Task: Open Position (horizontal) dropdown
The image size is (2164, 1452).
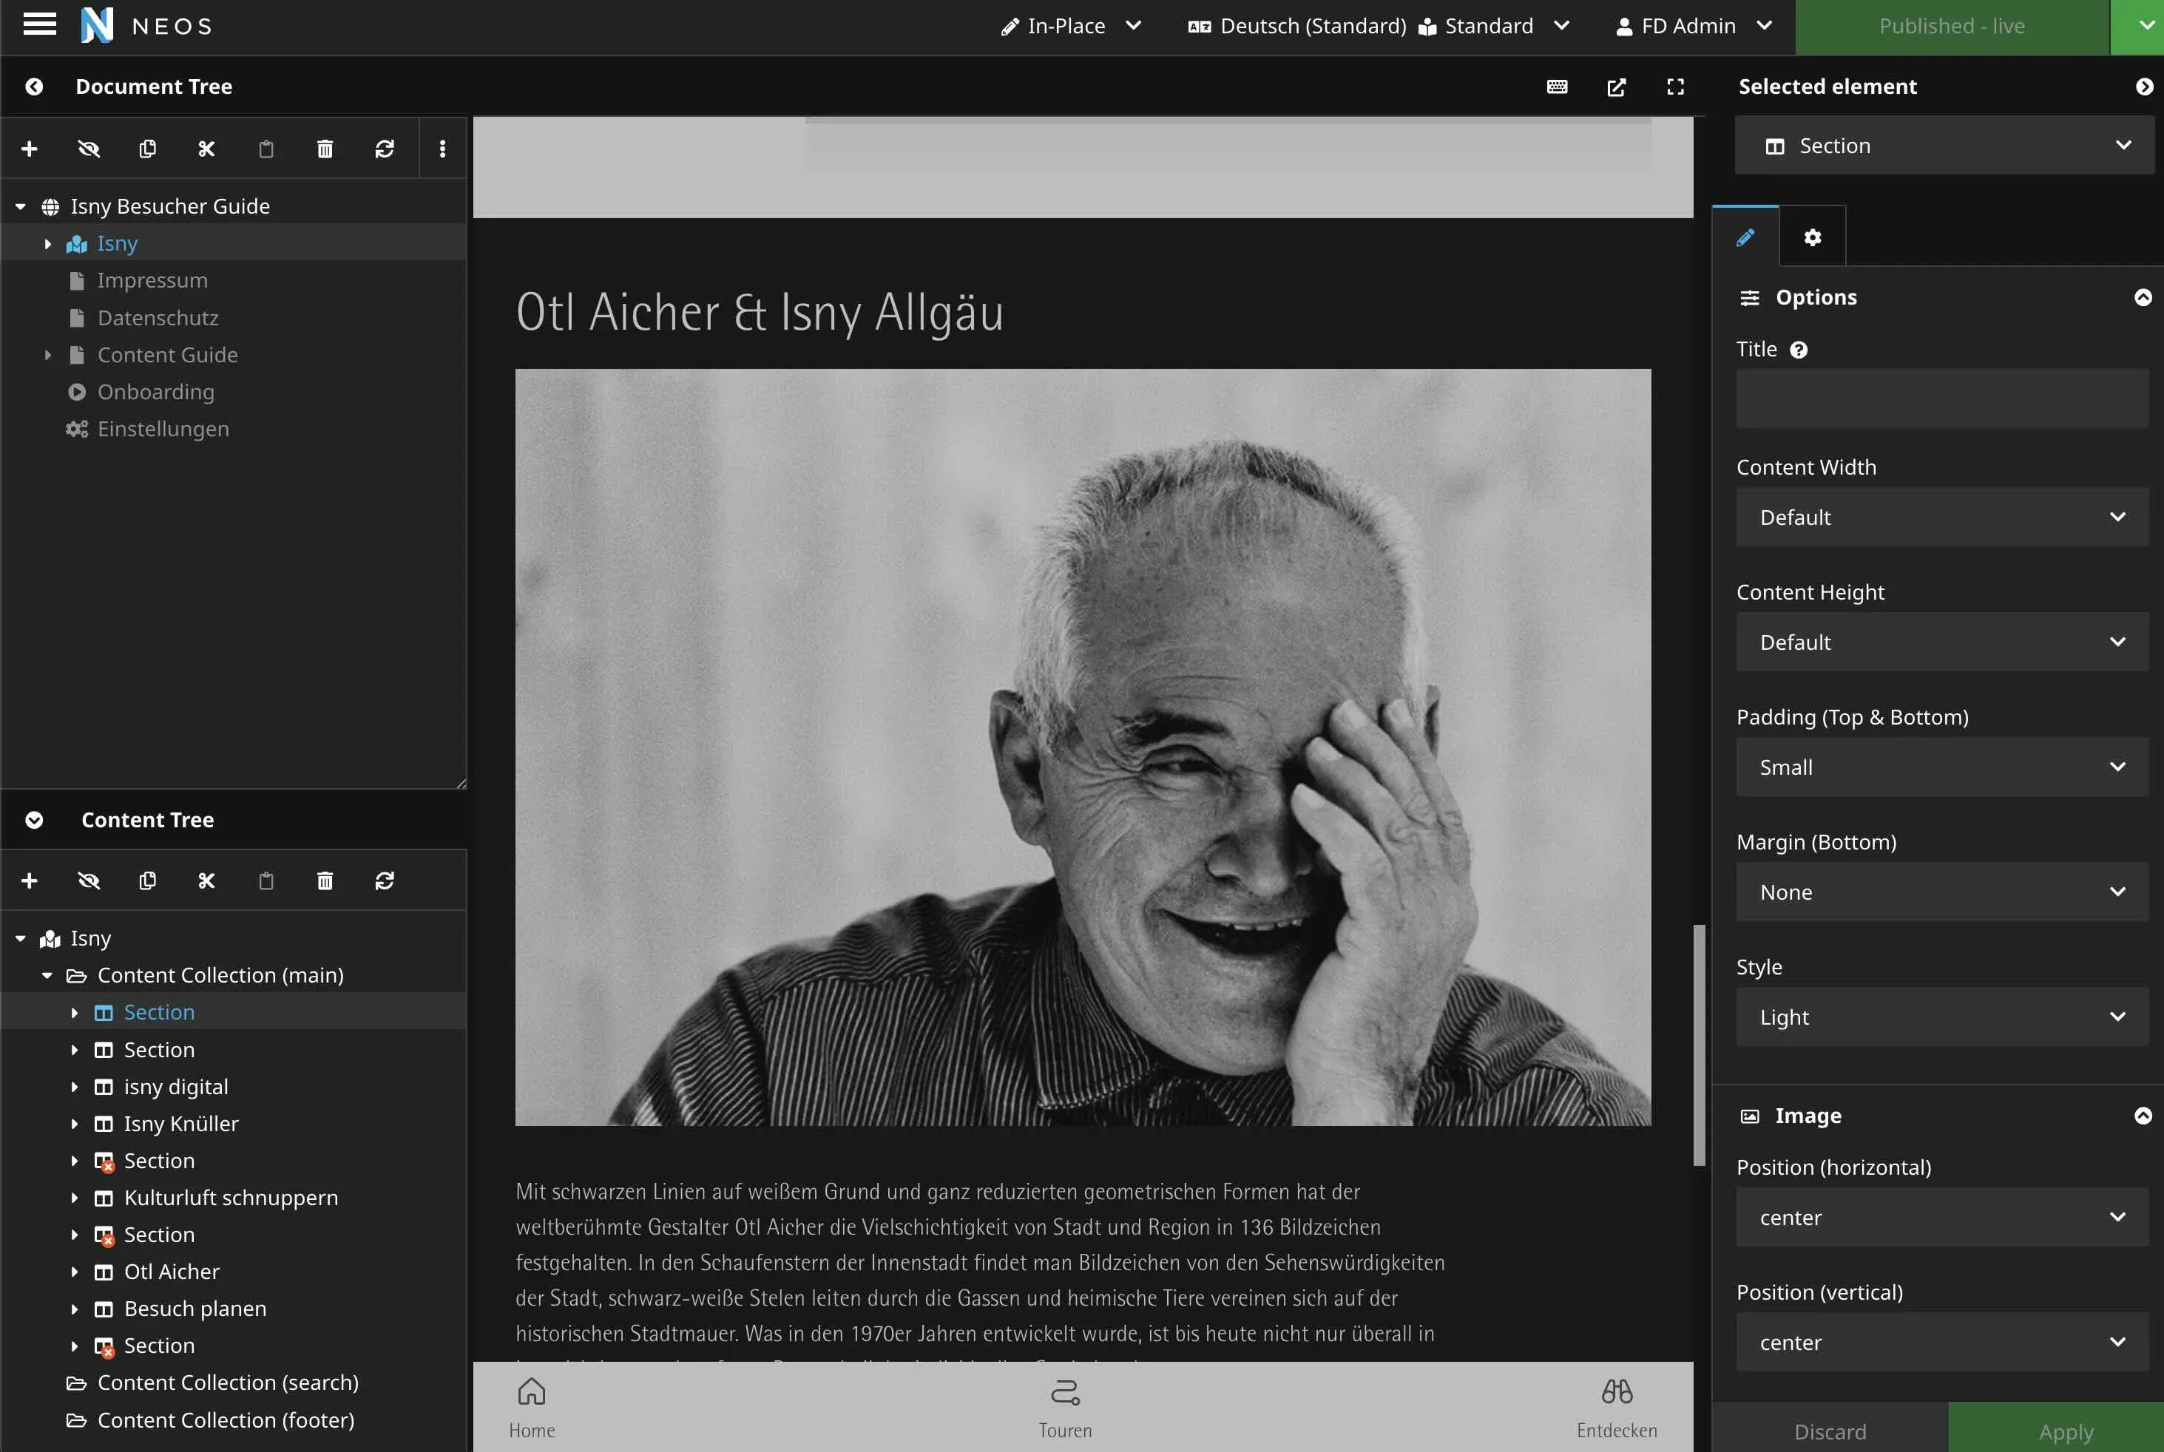Action: pos(1941,1217)
